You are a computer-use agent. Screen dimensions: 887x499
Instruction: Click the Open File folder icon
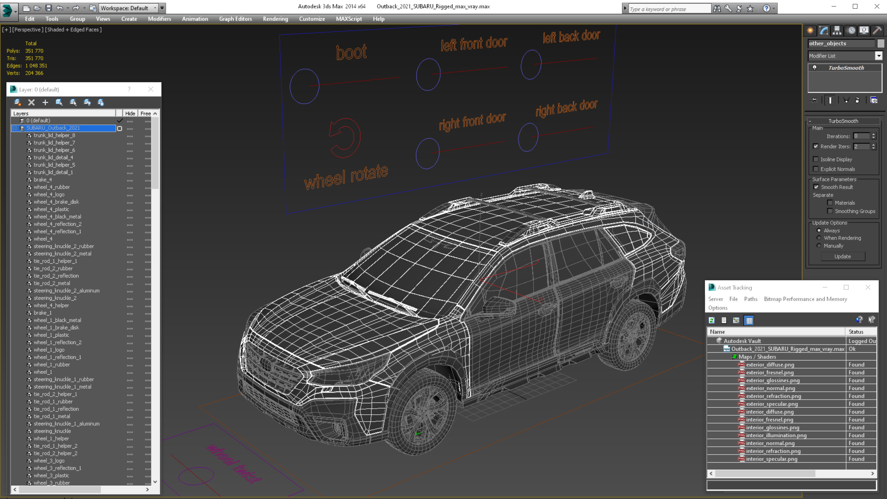coord(37,8)
